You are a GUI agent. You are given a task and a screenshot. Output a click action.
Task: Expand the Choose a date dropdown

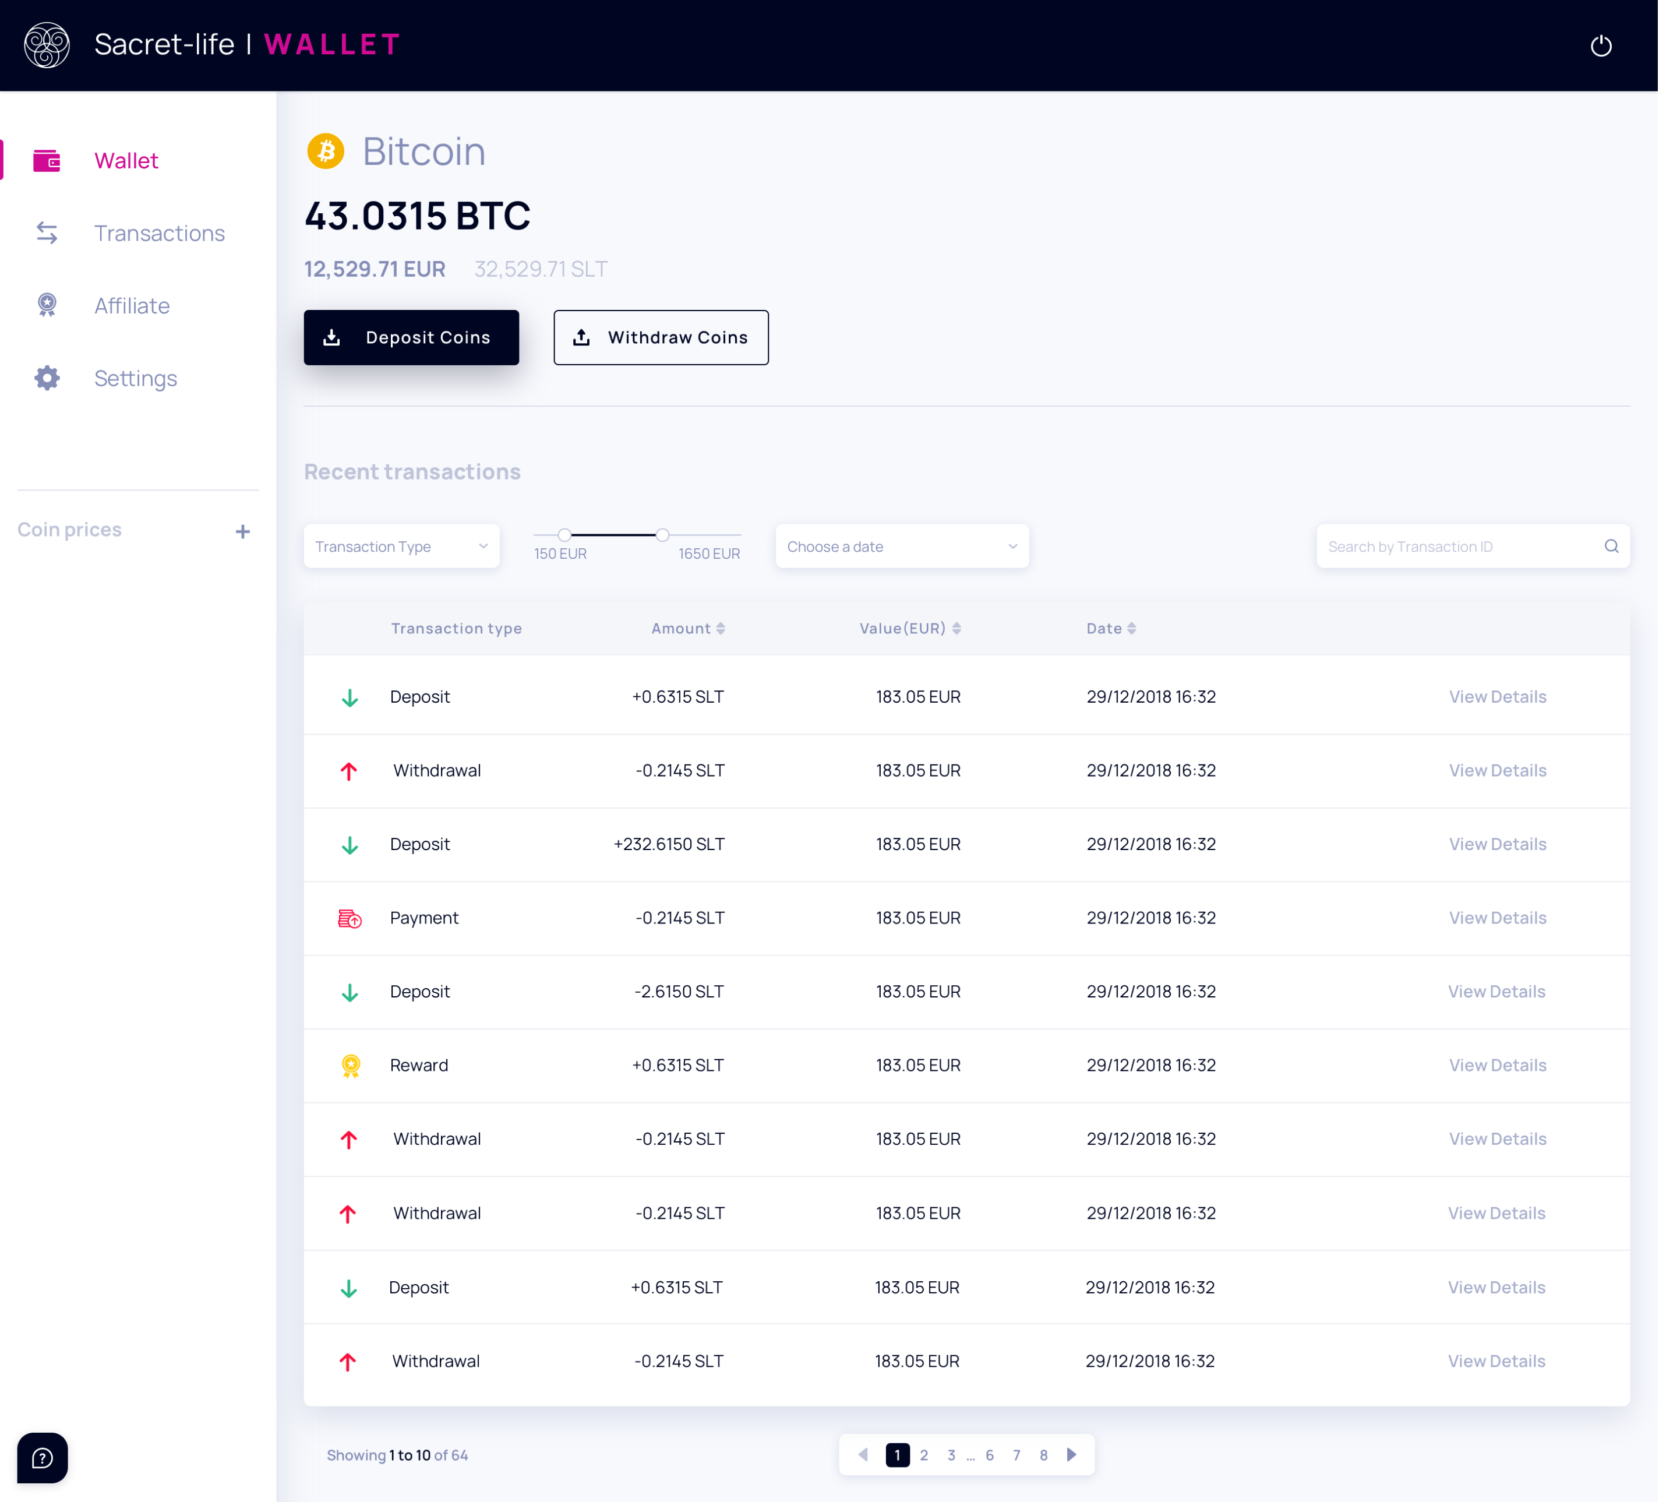tap(902, 546)
